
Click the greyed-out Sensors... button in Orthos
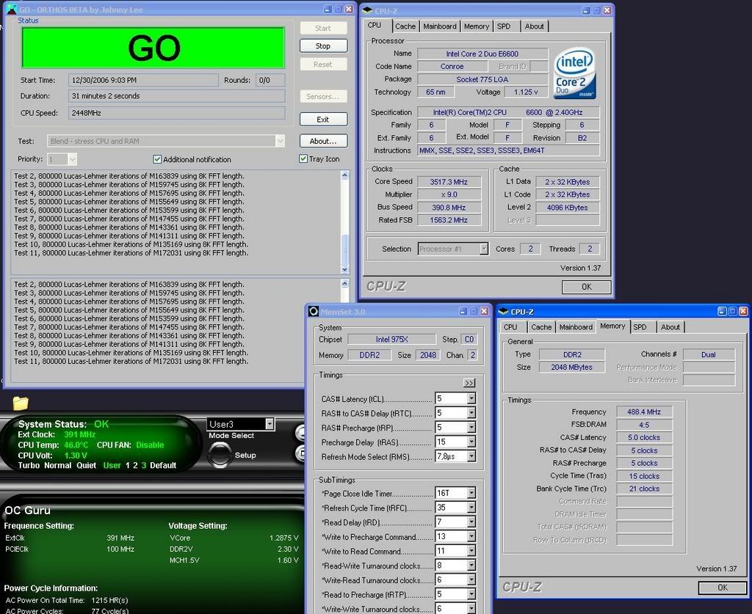[323, 96]
